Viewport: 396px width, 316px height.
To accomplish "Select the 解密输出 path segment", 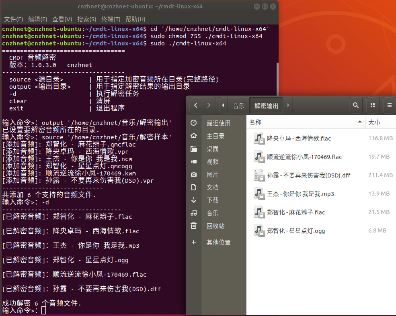I will point(267,106).
